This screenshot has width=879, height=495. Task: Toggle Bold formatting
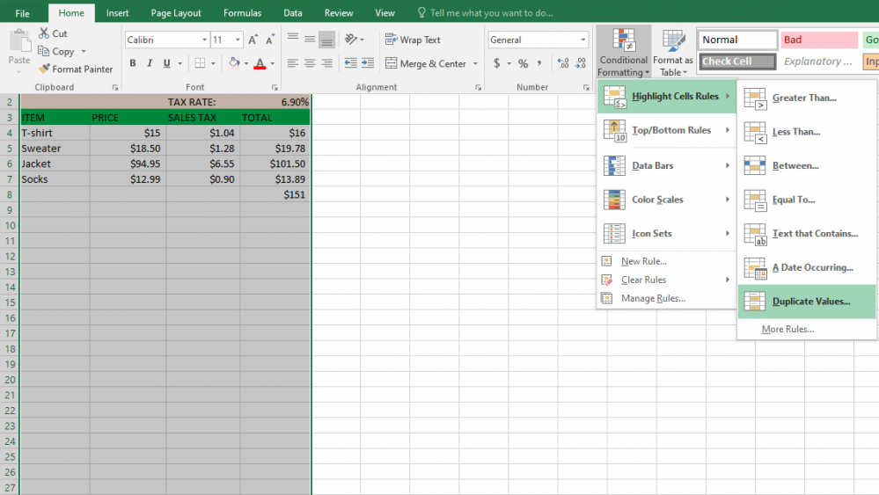point(133,63)
